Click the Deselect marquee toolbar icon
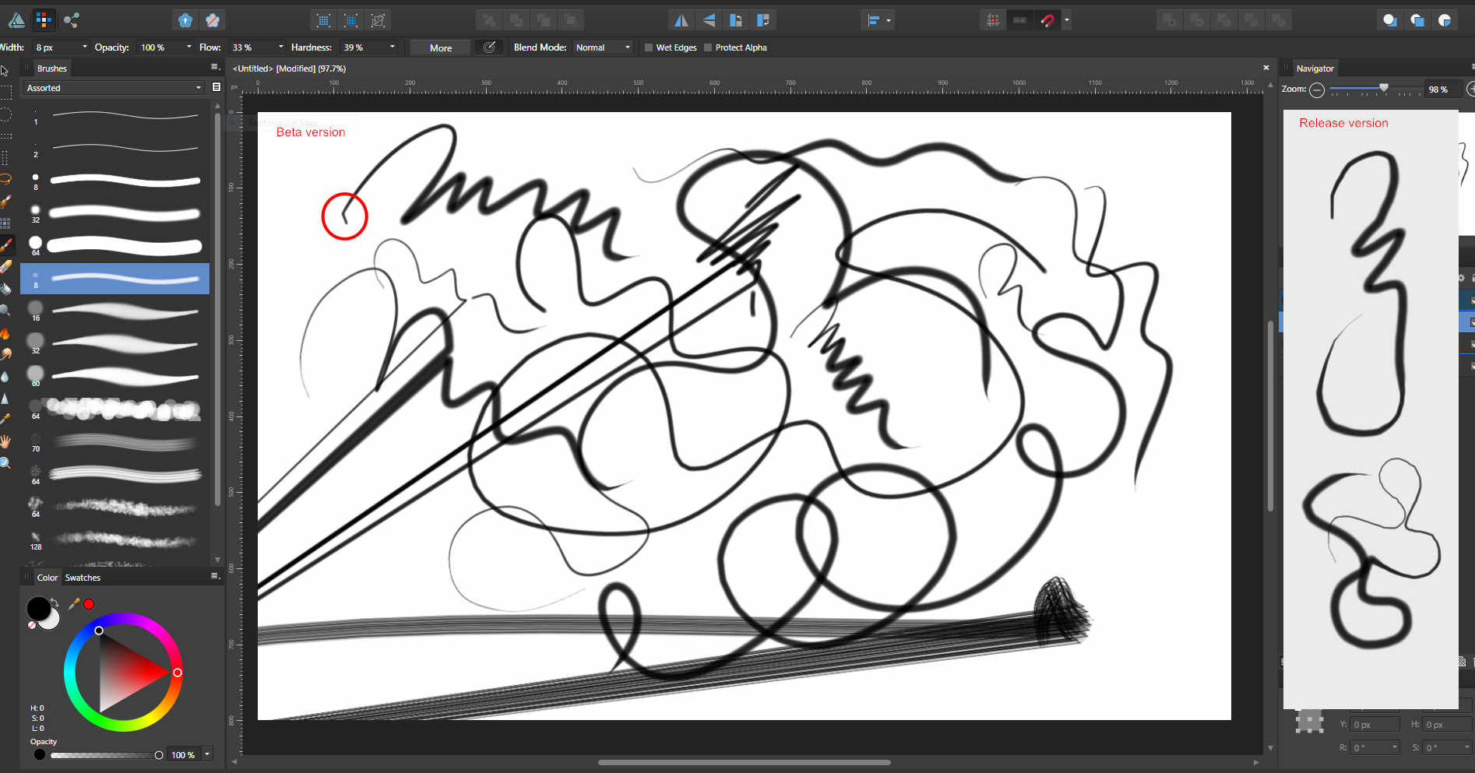 351,20
